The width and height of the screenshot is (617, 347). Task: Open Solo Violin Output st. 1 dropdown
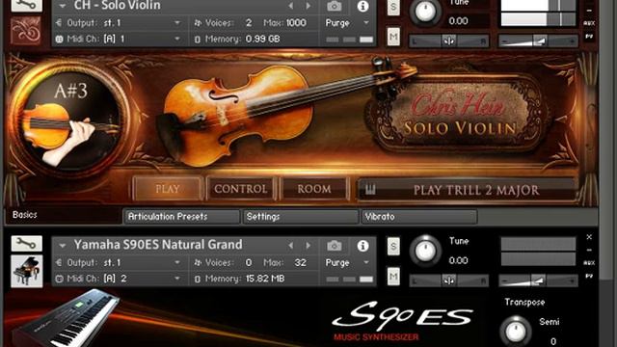point(177,23)
